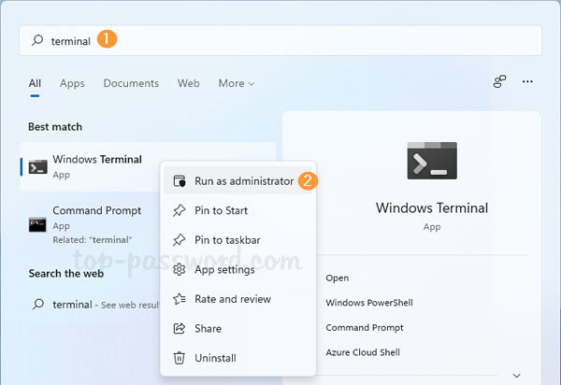Viewport: 561px width, 385px height.
Task: Choose Pin to Start in context menu
Action: click(221, 210)
